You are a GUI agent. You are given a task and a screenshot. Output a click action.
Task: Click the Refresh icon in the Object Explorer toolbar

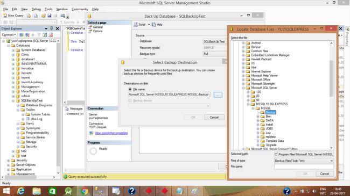45,35
